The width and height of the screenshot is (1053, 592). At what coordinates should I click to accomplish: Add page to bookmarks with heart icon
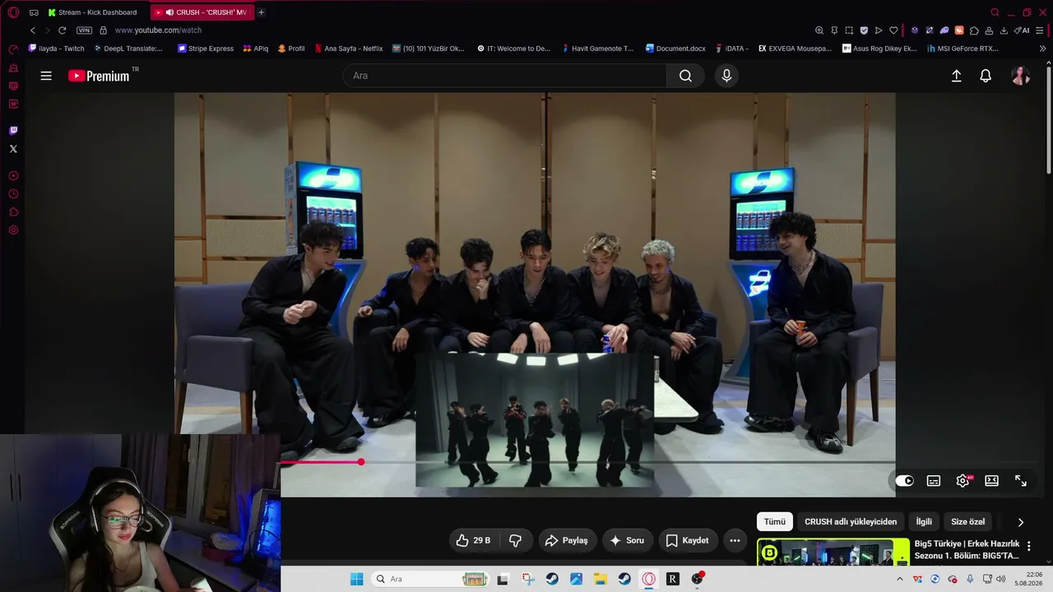(893, 30)
